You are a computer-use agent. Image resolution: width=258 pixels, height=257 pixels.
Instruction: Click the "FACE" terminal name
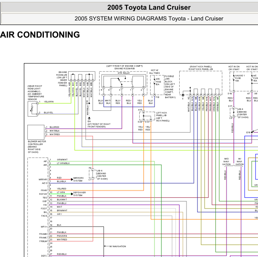(x=44, y=216)
